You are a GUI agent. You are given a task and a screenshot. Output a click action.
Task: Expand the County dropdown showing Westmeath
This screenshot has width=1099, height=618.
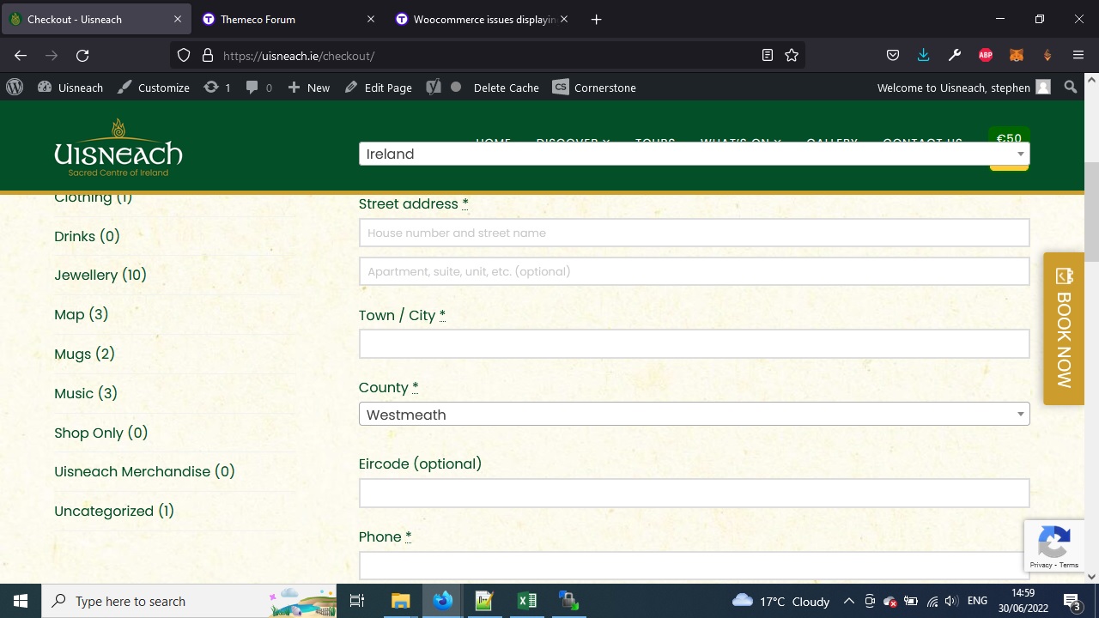[694, 415]
